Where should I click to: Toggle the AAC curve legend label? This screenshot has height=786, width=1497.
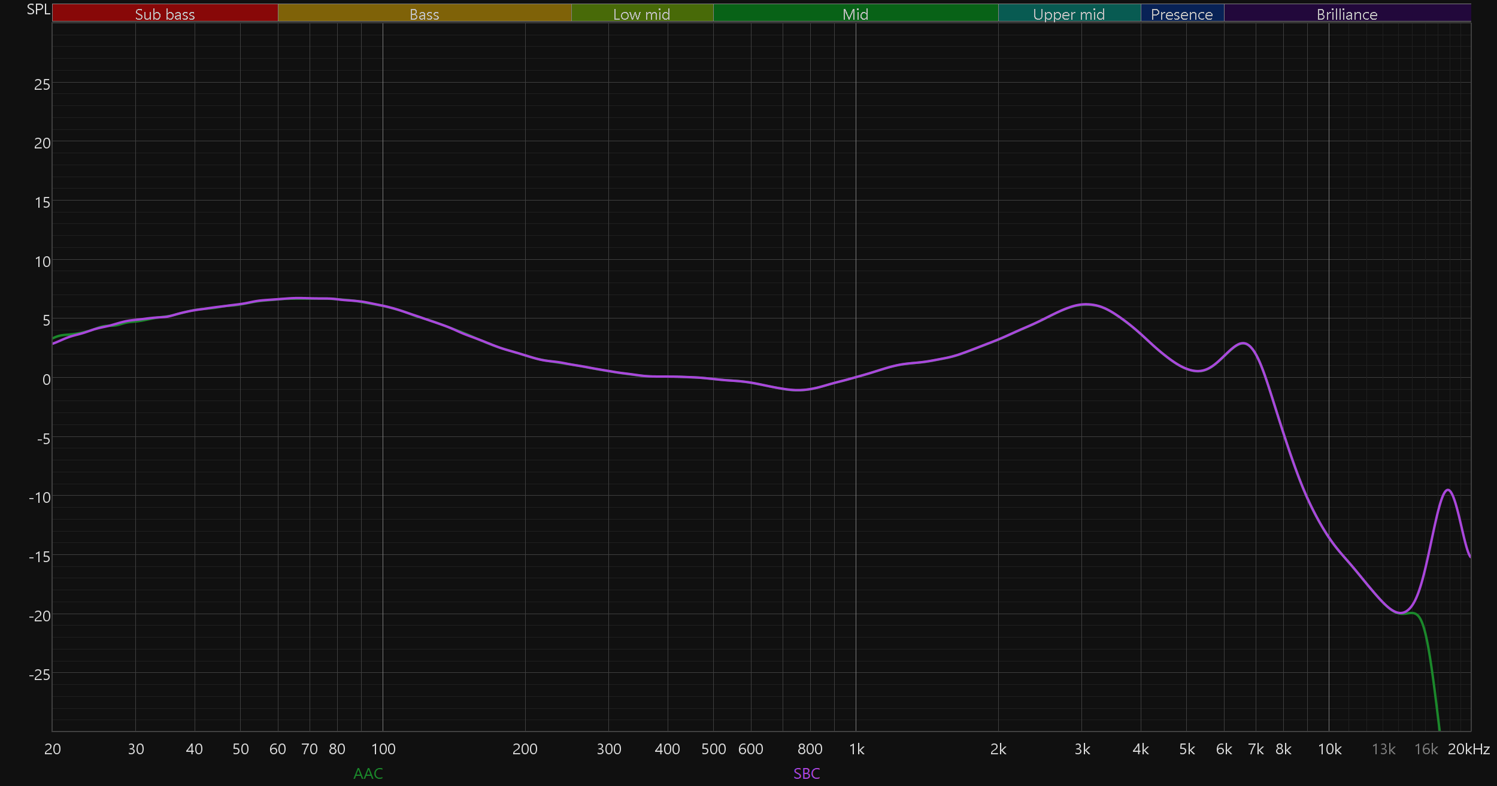click(368, 773)
